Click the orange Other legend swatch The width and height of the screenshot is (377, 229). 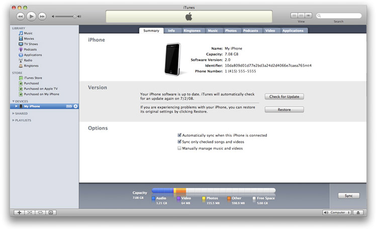(229, 198)
